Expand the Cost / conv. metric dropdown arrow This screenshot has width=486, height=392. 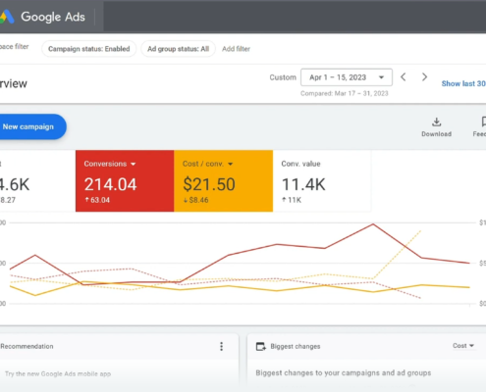click(231, 164)
